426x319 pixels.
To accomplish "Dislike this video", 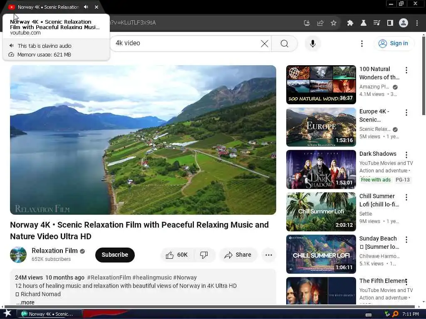I will (x=204, y=255).
